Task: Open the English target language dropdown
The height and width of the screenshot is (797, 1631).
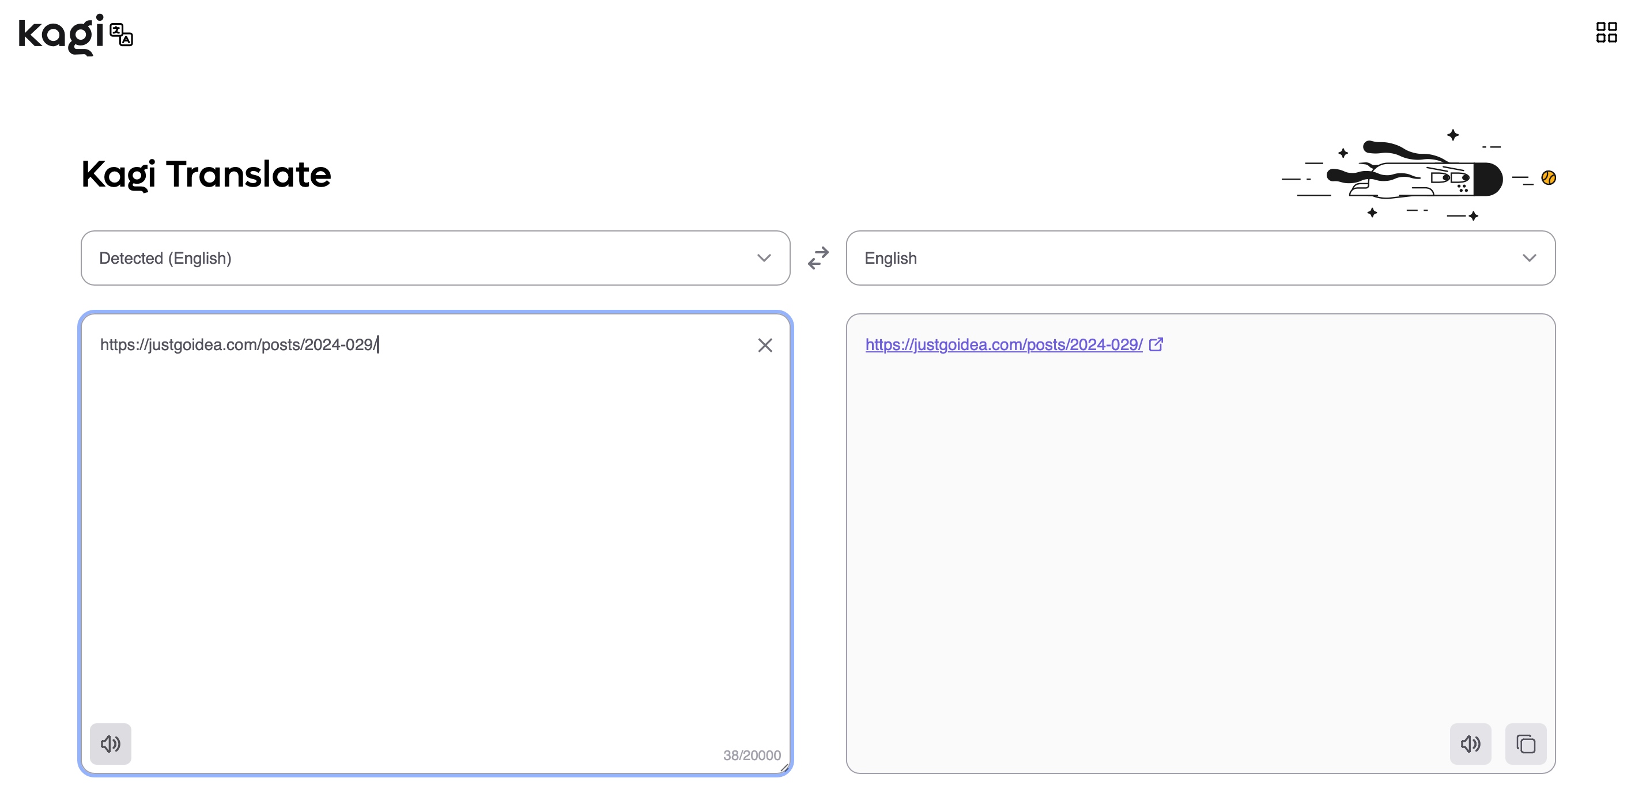Action: [x=1200, y=258]
